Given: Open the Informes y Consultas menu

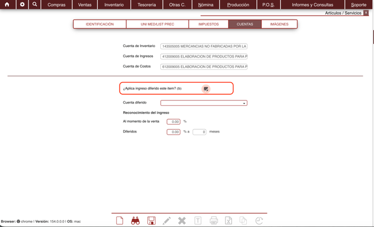Looking at the screenshot, I should point(313,4).
